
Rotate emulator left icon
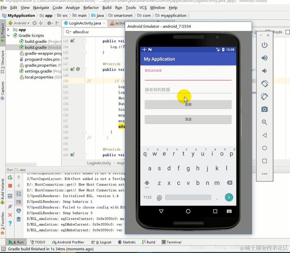264,84
